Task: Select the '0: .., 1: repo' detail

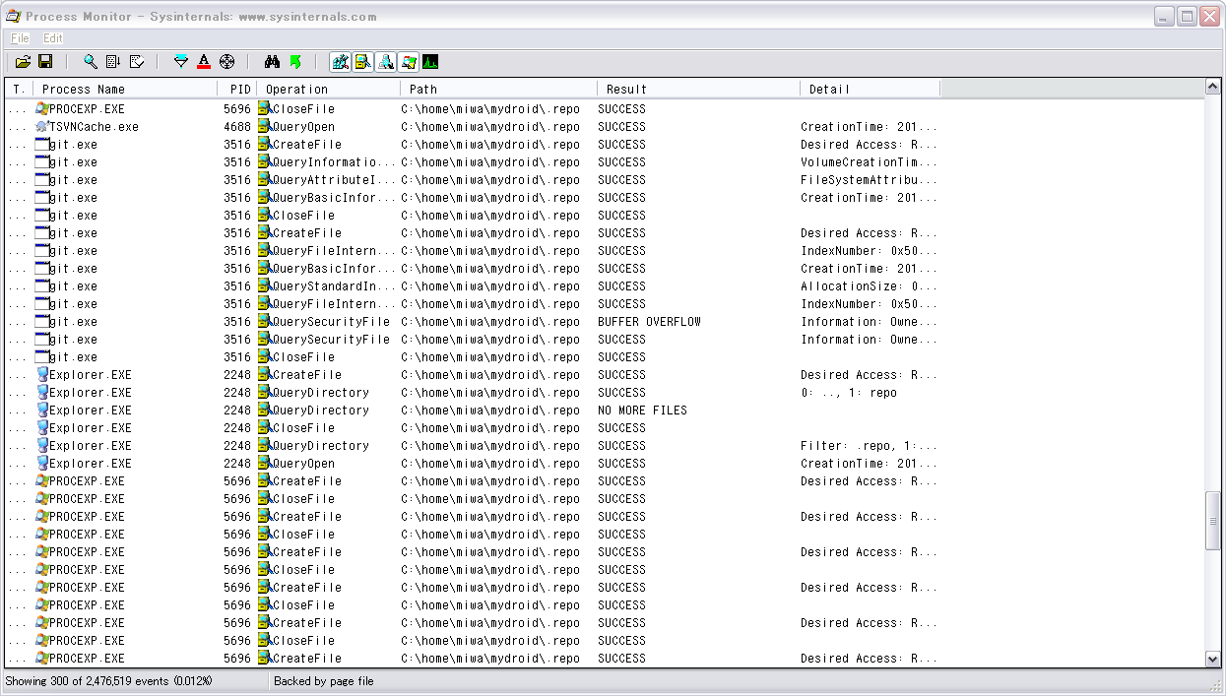Action: 849,393
